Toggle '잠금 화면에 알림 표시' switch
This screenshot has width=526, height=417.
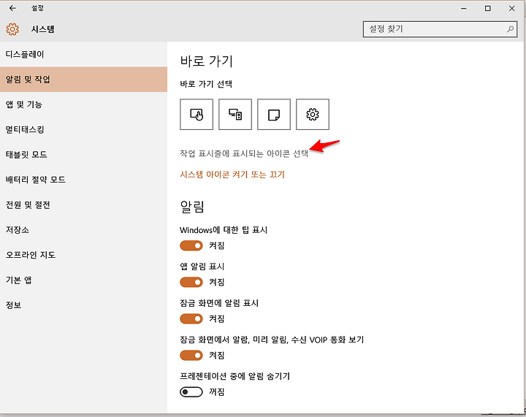coord(191,319)
